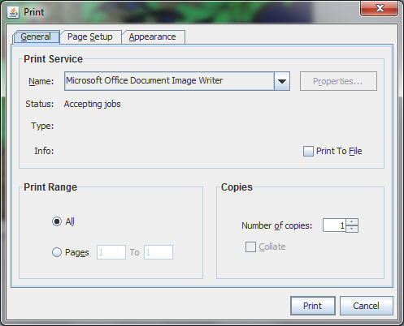This screenshot has height=326, width=404.
Task: Open the Page Setup tab
Action: pos(90,36)
